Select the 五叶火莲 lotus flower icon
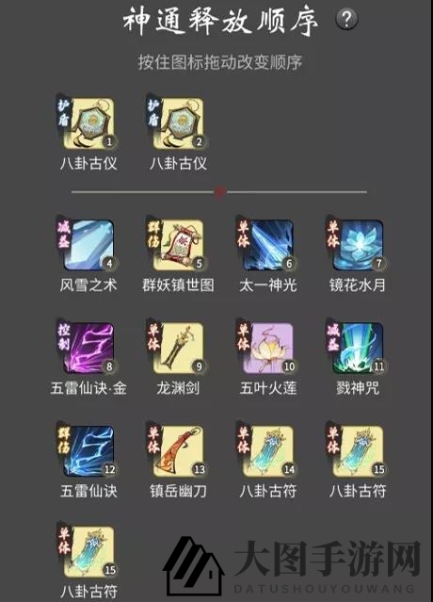The width and height of the screenshot is (433, 602). [x=267, y=349]
